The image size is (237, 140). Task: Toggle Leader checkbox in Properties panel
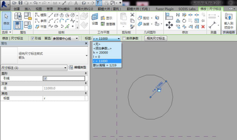(x=45, y=79)
